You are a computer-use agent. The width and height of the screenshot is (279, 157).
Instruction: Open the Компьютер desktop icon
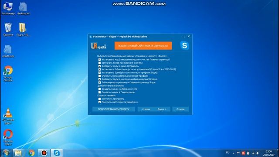pos(8,8)
